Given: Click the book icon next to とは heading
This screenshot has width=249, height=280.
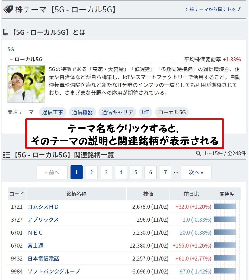Looking at the screenshot, I should click(x=6, y=32).
